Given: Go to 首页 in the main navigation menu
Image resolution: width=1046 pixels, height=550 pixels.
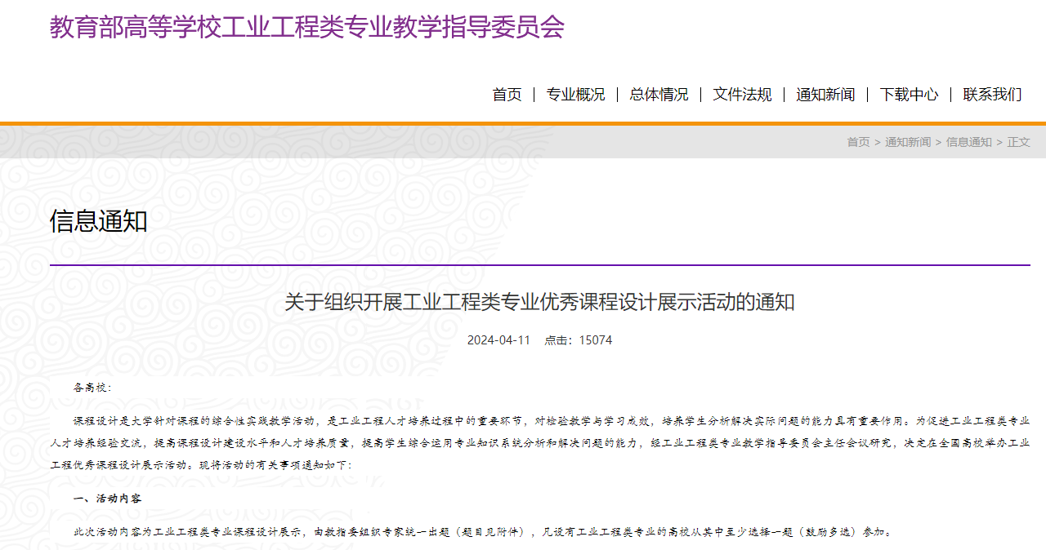Looking at the screenshot, I should pyautogui.click(x=507, y=95).
